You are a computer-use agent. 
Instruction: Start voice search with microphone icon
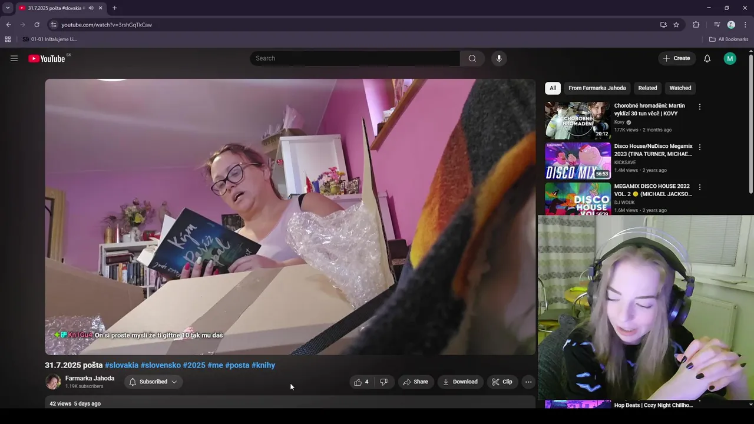tap(499, 58)
